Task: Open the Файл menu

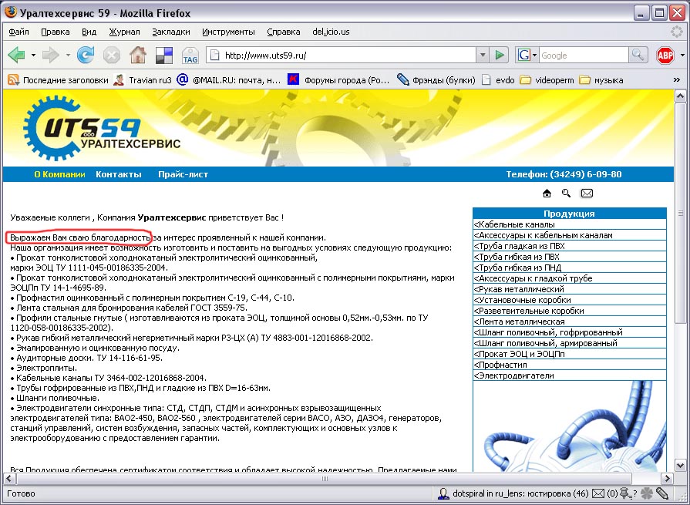Action: tap(19, 32)
